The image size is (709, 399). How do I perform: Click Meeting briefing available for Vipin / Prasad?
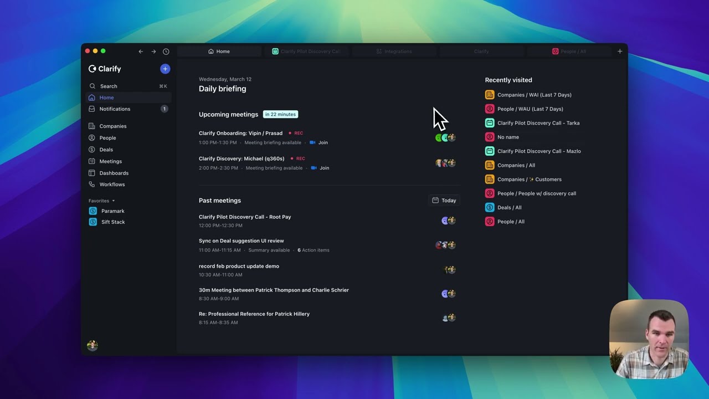click(273, 143)
